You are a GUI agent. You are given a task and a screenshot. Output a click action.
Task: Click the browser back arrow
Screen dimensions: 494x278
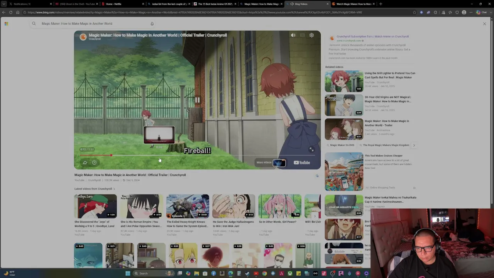4,12
